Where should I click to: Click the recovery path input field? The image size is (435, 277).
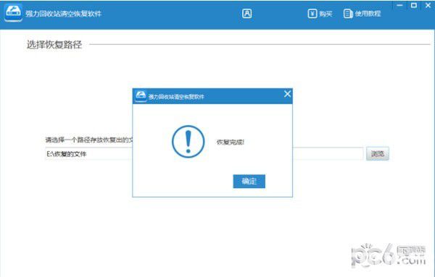pyautogui.click(x=204, y=153)
